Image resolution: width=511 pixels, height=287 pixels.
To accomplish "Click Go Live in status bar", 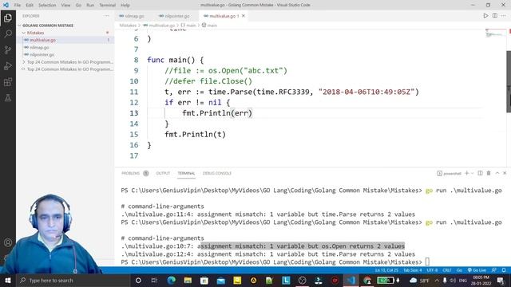I will pyautogui.click(x=477, y=270).
